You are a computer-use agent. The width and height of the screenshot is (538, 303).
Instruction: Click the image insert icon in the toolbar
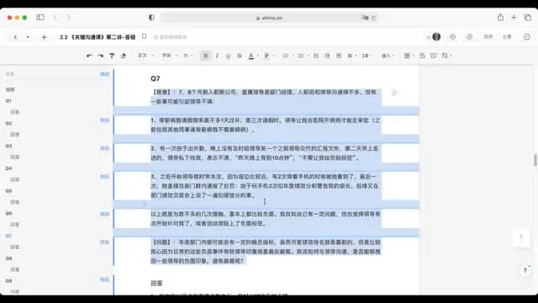(x=422, y=56)
